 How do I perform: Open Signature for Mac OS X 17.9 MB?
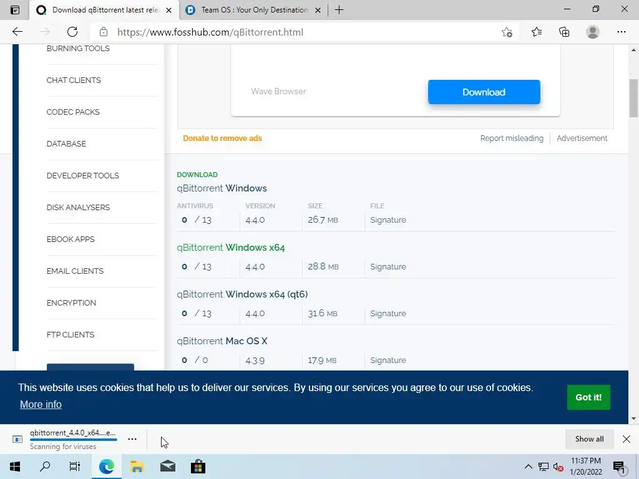pyautogui.click(x=388, y=360)
